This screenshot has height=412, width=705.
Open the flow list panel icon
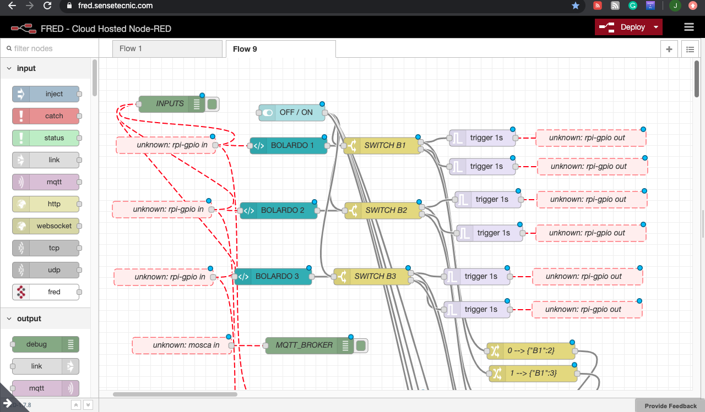tap(690, 49)
